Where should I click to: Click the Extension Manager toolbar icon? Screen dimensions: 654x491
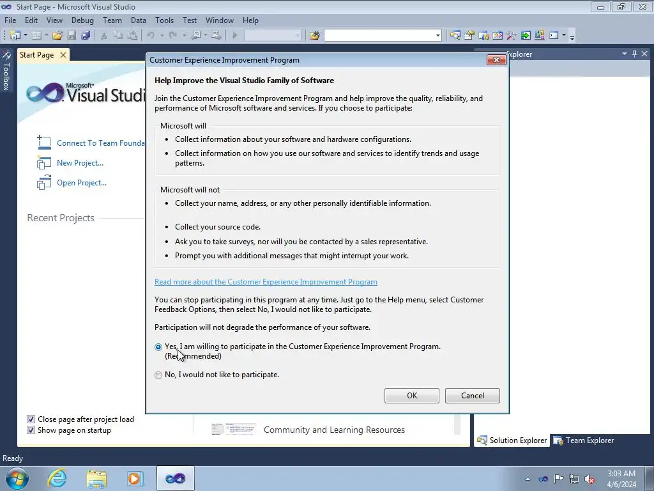click(x=539, y=36)
